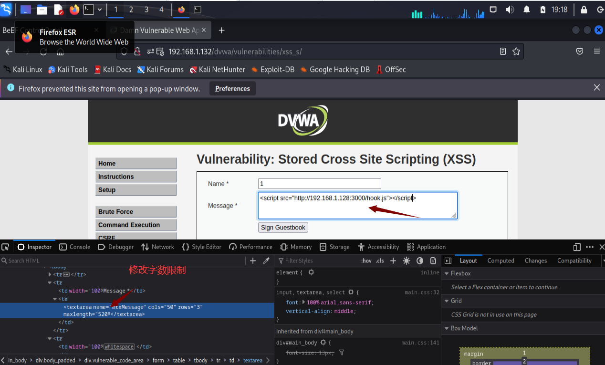Open the Instructions menu item
This screenshot has height=365, width=605.
(136, 177)
